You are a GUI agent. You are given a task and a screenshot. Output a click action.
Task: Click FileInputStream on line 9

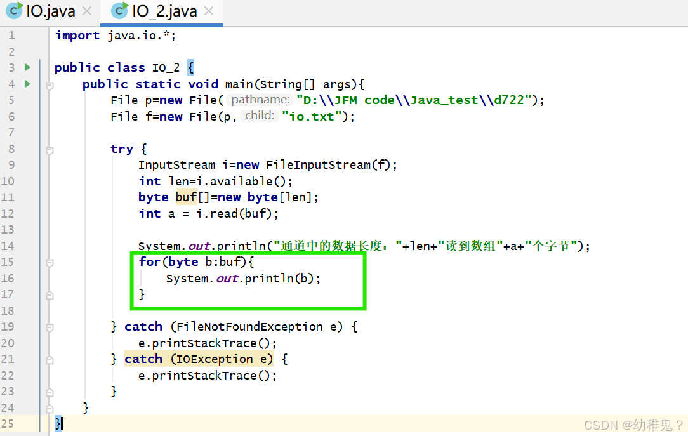[318, 166]
